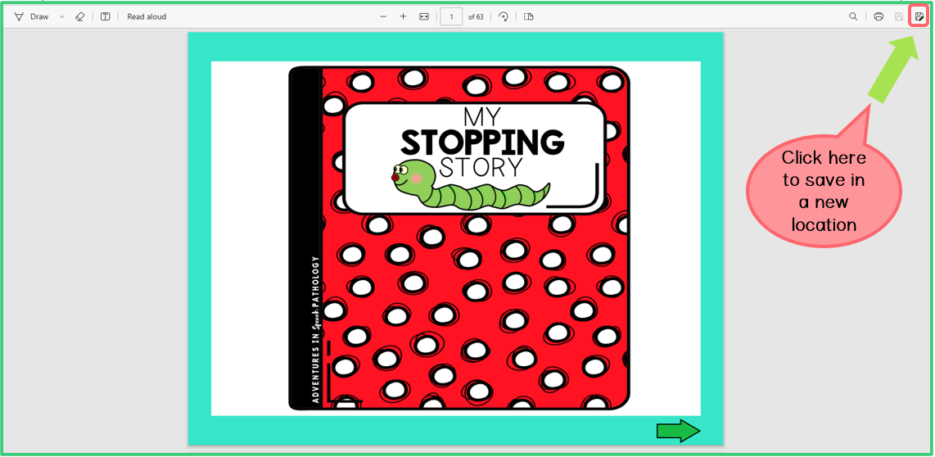Click the My Stopping Story cover image
Image resolution: width=935 pixels, height=457 pixels.
[x=458, y=238]
